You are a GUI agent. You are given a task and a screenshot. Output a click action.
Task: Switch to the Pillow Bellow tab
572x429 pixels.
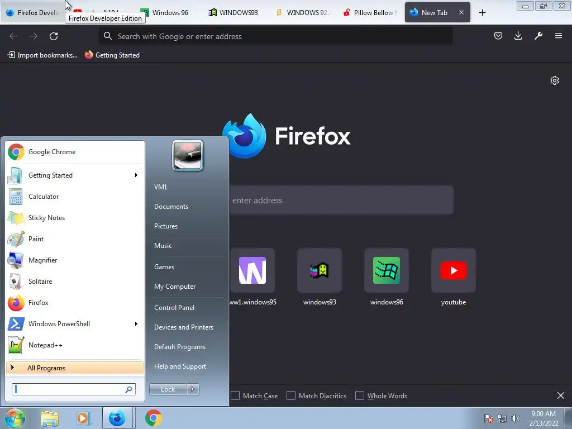(370, 12)
